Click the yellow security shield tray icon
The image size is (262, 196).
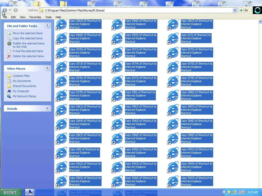[x=229, y=192]
